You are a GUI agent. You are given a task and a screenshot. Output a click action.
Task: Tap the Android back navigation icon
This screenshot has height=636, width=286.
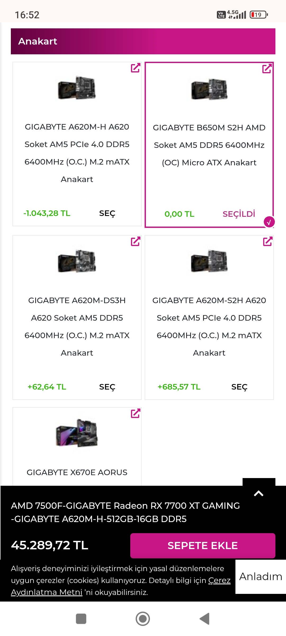tap(204, 619)
